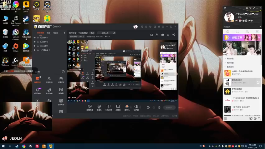Expand the microphone volume arrow
This screenshot has width=265, height=149.
(x=131, y=107)
